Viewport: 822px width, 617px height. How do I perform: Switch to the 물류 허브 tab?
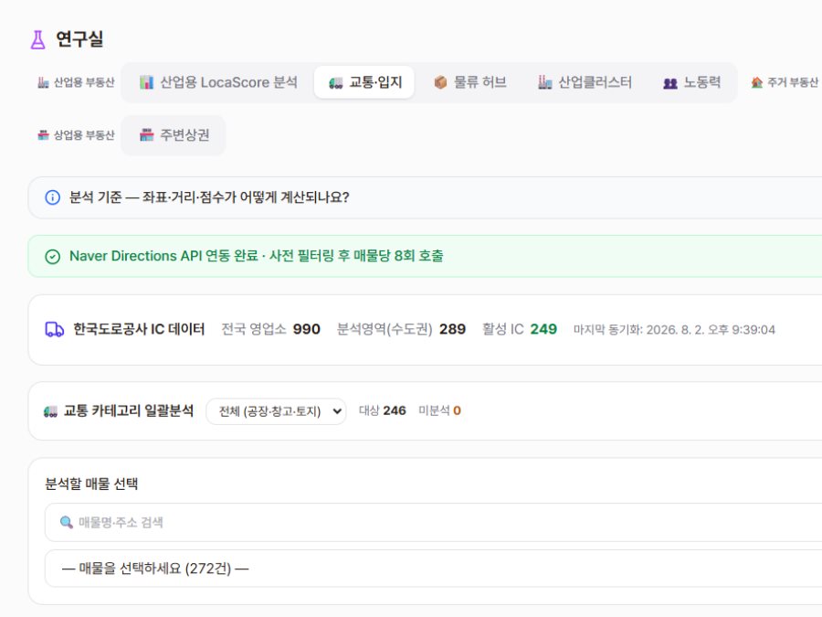pyautogui.click(x=470, y=82)
